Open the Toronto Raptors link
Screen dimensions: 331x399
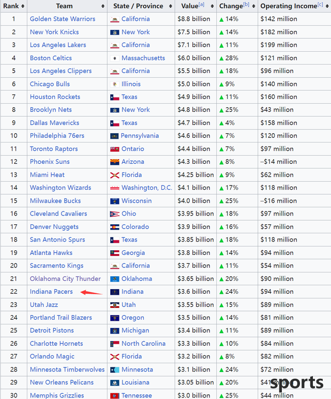(x=54, y=149)
